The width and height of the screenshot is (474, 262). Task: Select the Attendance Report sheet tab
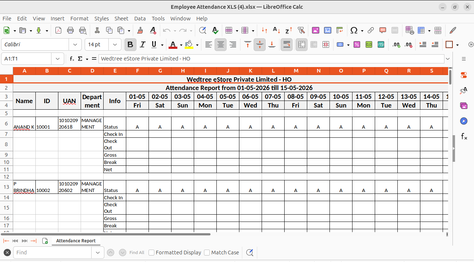click(76, 241)
